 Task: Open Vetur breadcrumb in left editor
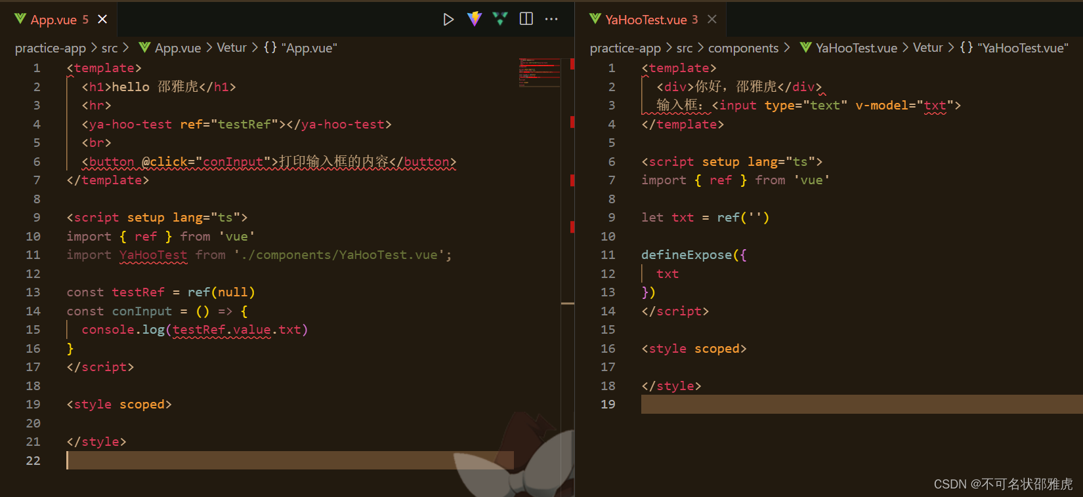click(232, 48)
